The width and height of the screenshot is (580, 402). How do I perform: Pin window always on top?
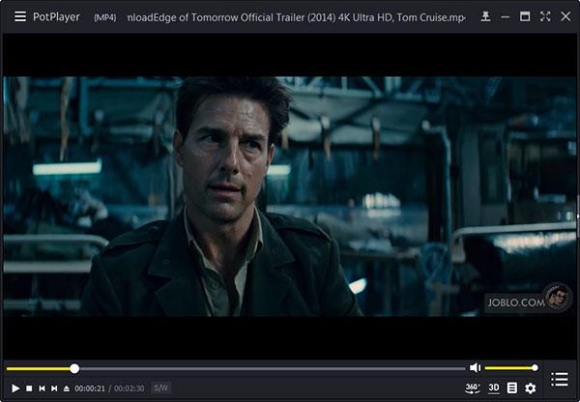485,16
